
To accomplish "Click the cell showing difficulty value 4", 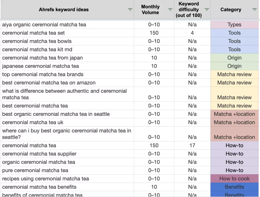I will click(x=189, y=33).
